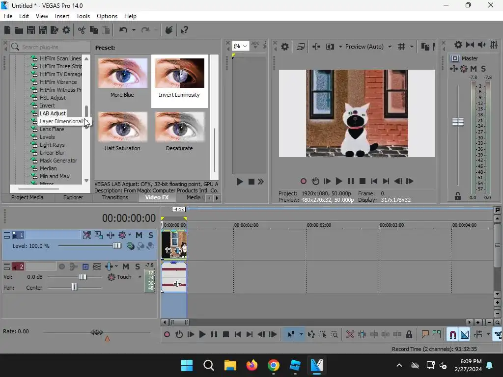The image size is (503, 377).
Task: Open the File menu
Action: pos(8,16)
